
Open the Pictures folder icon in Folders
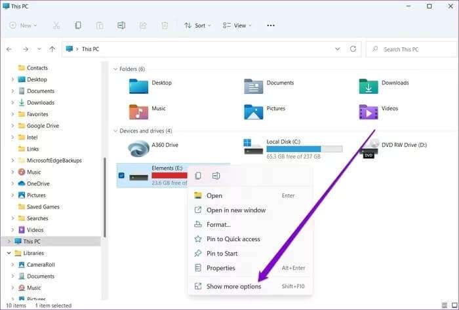point(254,112)
